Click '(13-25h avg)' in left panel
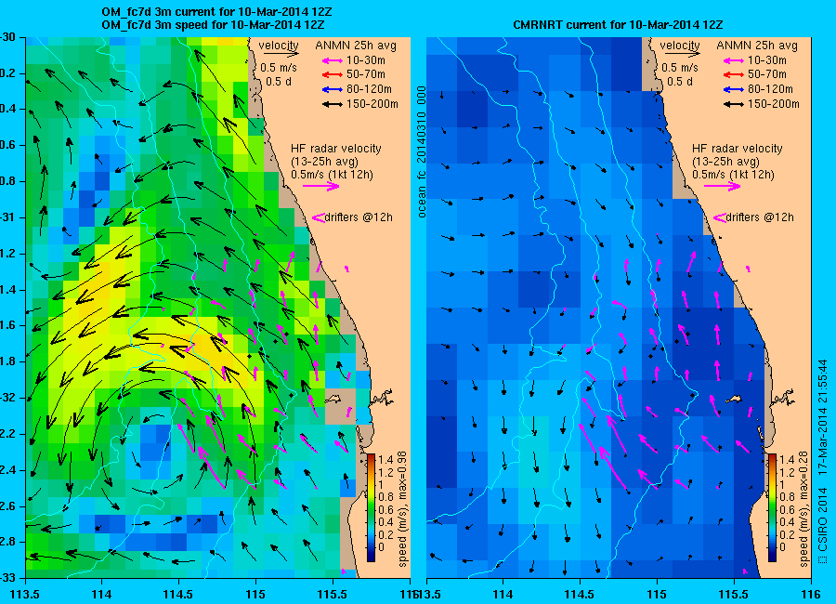 [x=324, y=162]
